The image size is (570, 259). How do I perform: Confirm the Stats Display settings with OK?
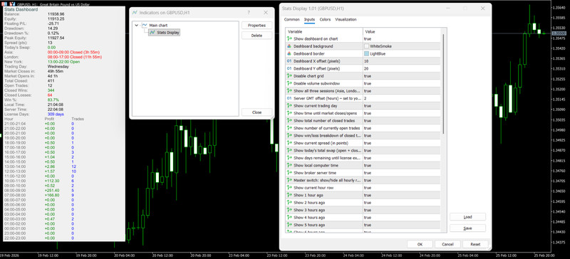click(420, 245)
